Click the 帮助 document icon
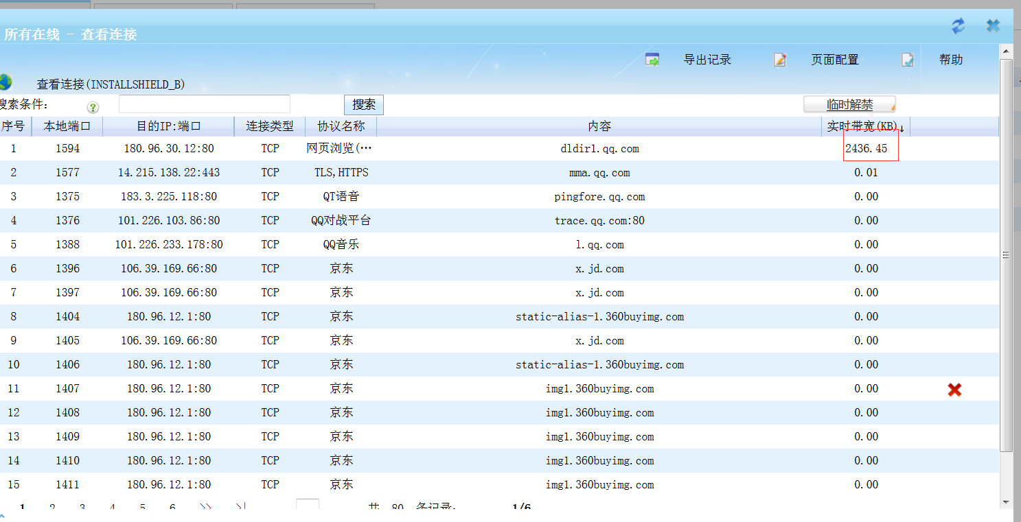The height and width of the screenshot is (522, 1021). [x=908, y=60]
